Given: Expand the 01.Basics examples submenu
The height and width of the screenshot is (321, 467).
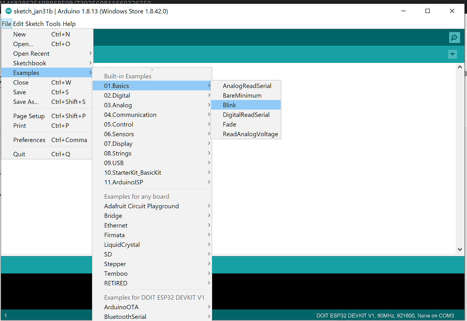Looking at the screenshot, I should 152,86.
